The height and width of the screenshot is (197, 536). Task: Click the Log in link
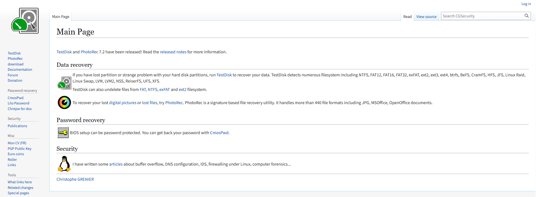526,4
